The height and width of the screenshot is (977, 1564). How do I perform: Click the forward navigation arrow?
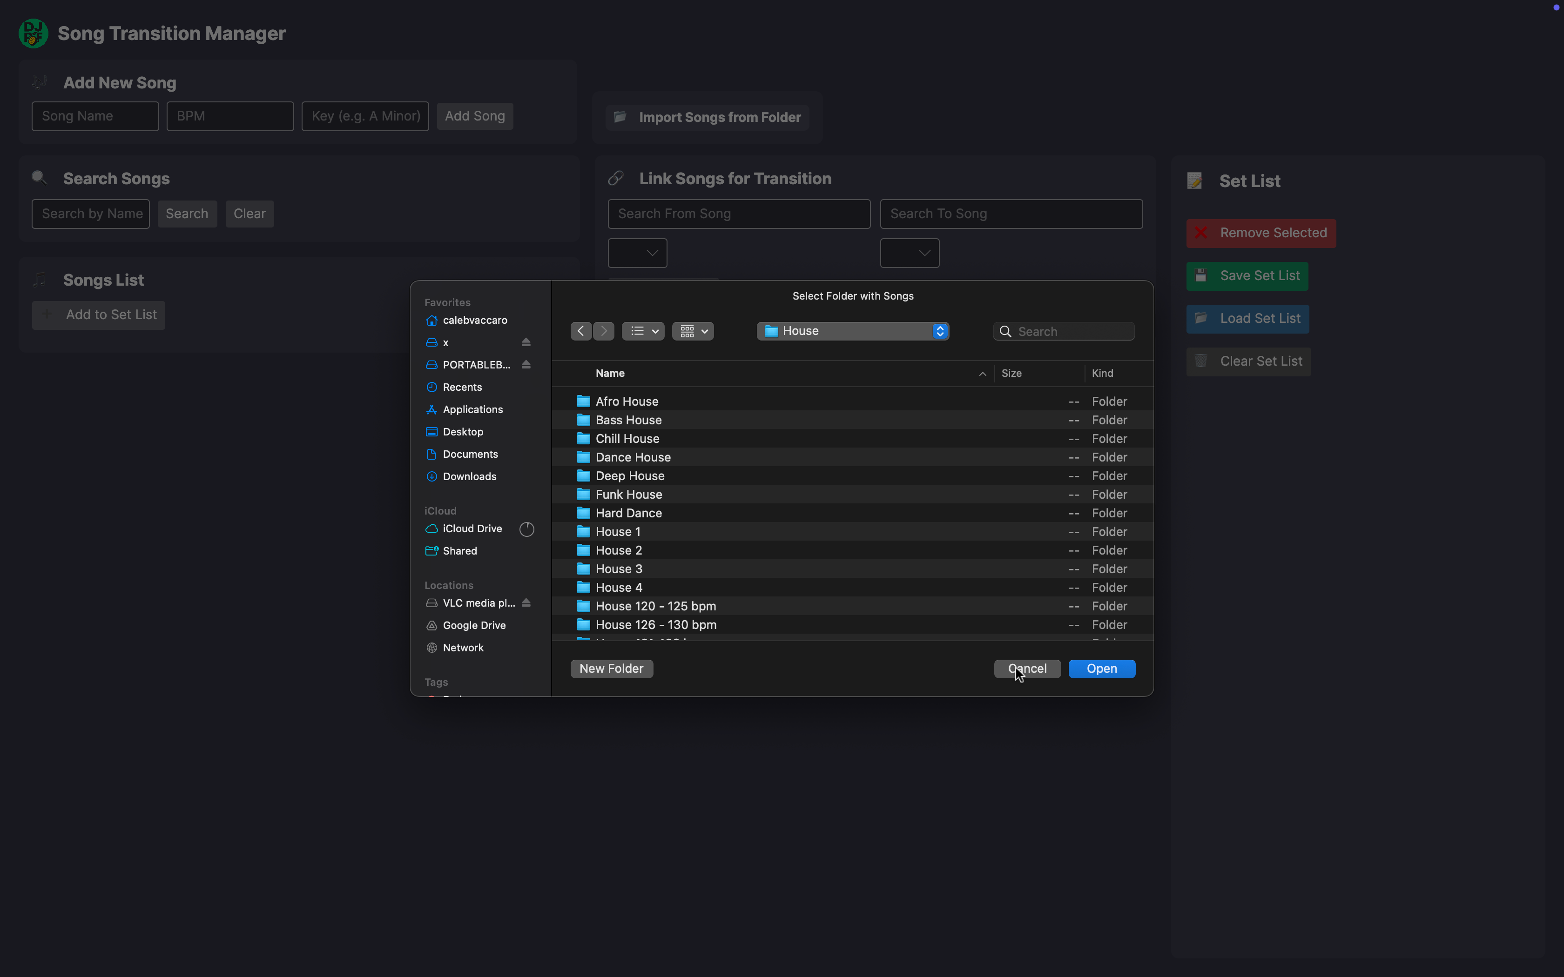(604, 331)
